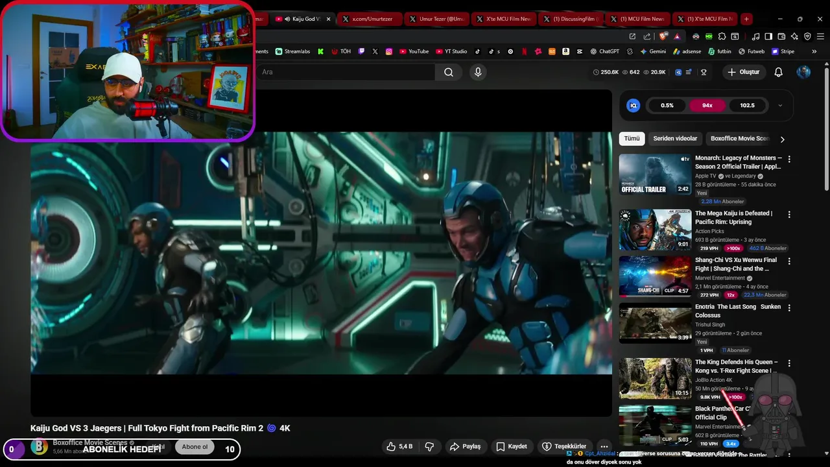Open YouTube notifications bell
830x467 pixels.
778,72
